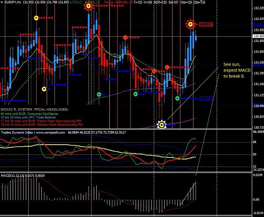Select the 'See sun, expect MACD to break 0.' note
This screenshot has width=264, height=217.
point(237,70)
